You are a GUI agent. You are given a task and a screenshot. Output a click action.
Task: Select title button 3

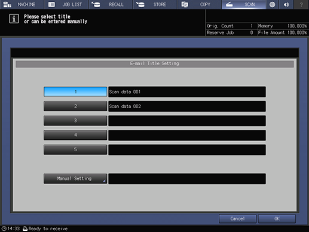point(75,121)
